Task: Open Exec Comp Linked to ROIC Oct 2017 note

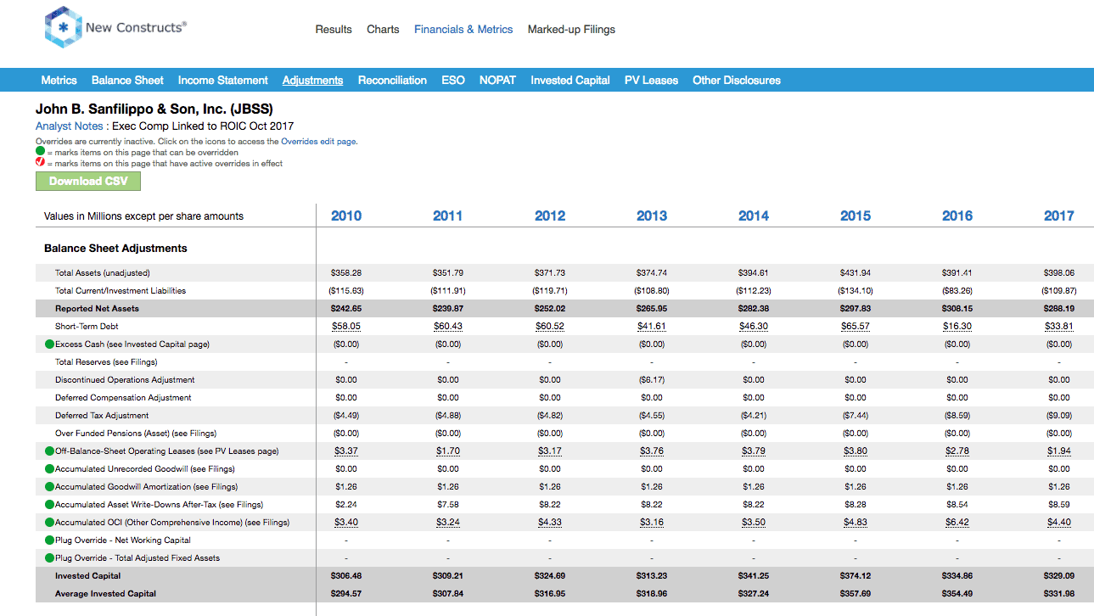Action: pos(204,126)
